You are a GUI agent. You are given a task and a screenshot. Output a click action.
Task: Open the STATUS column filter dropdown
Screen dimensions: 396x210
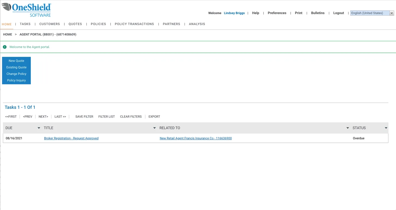386,128
